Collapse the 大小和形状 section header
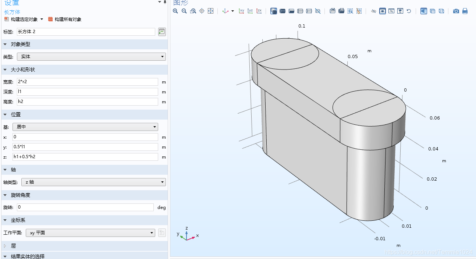 (84, 70)
